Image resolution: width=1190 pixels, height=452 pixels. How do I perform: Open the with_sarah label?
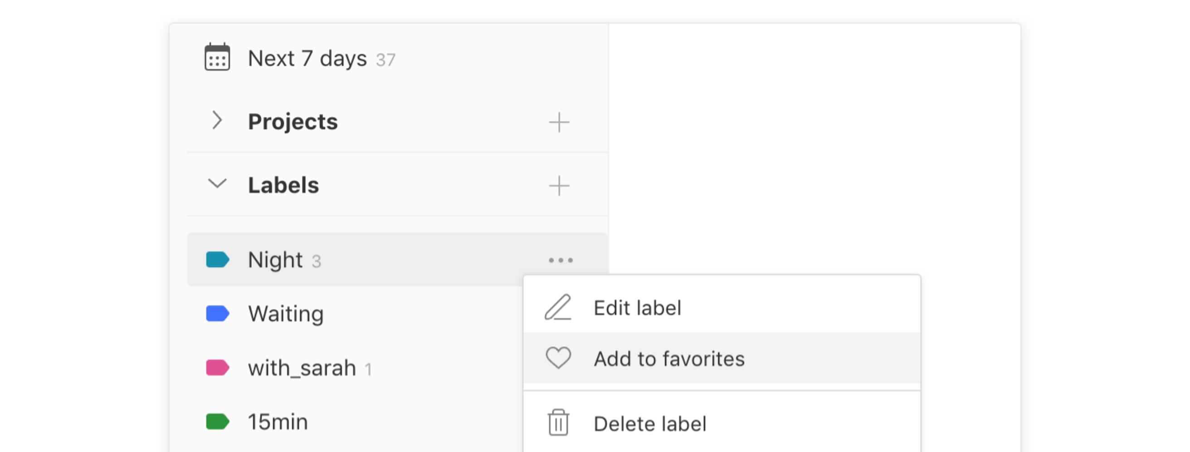coord(302,368)
